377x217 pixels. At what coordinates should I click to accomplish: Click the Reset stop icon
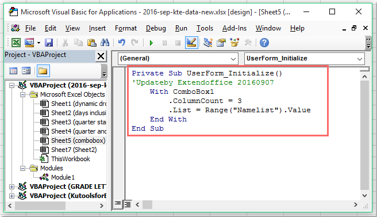[x=178, y=43]
